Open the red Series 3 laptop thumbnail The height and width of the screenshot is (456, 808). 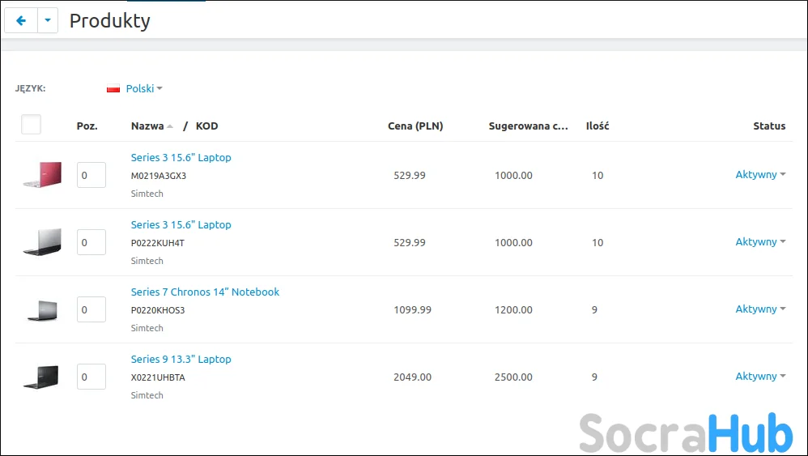click(42, 174)
